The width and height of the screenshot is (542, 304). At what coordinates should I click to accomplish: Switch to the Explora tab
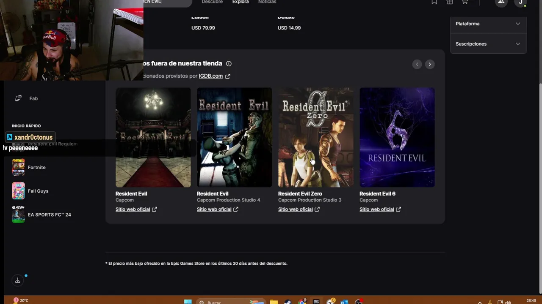[241, 2]
